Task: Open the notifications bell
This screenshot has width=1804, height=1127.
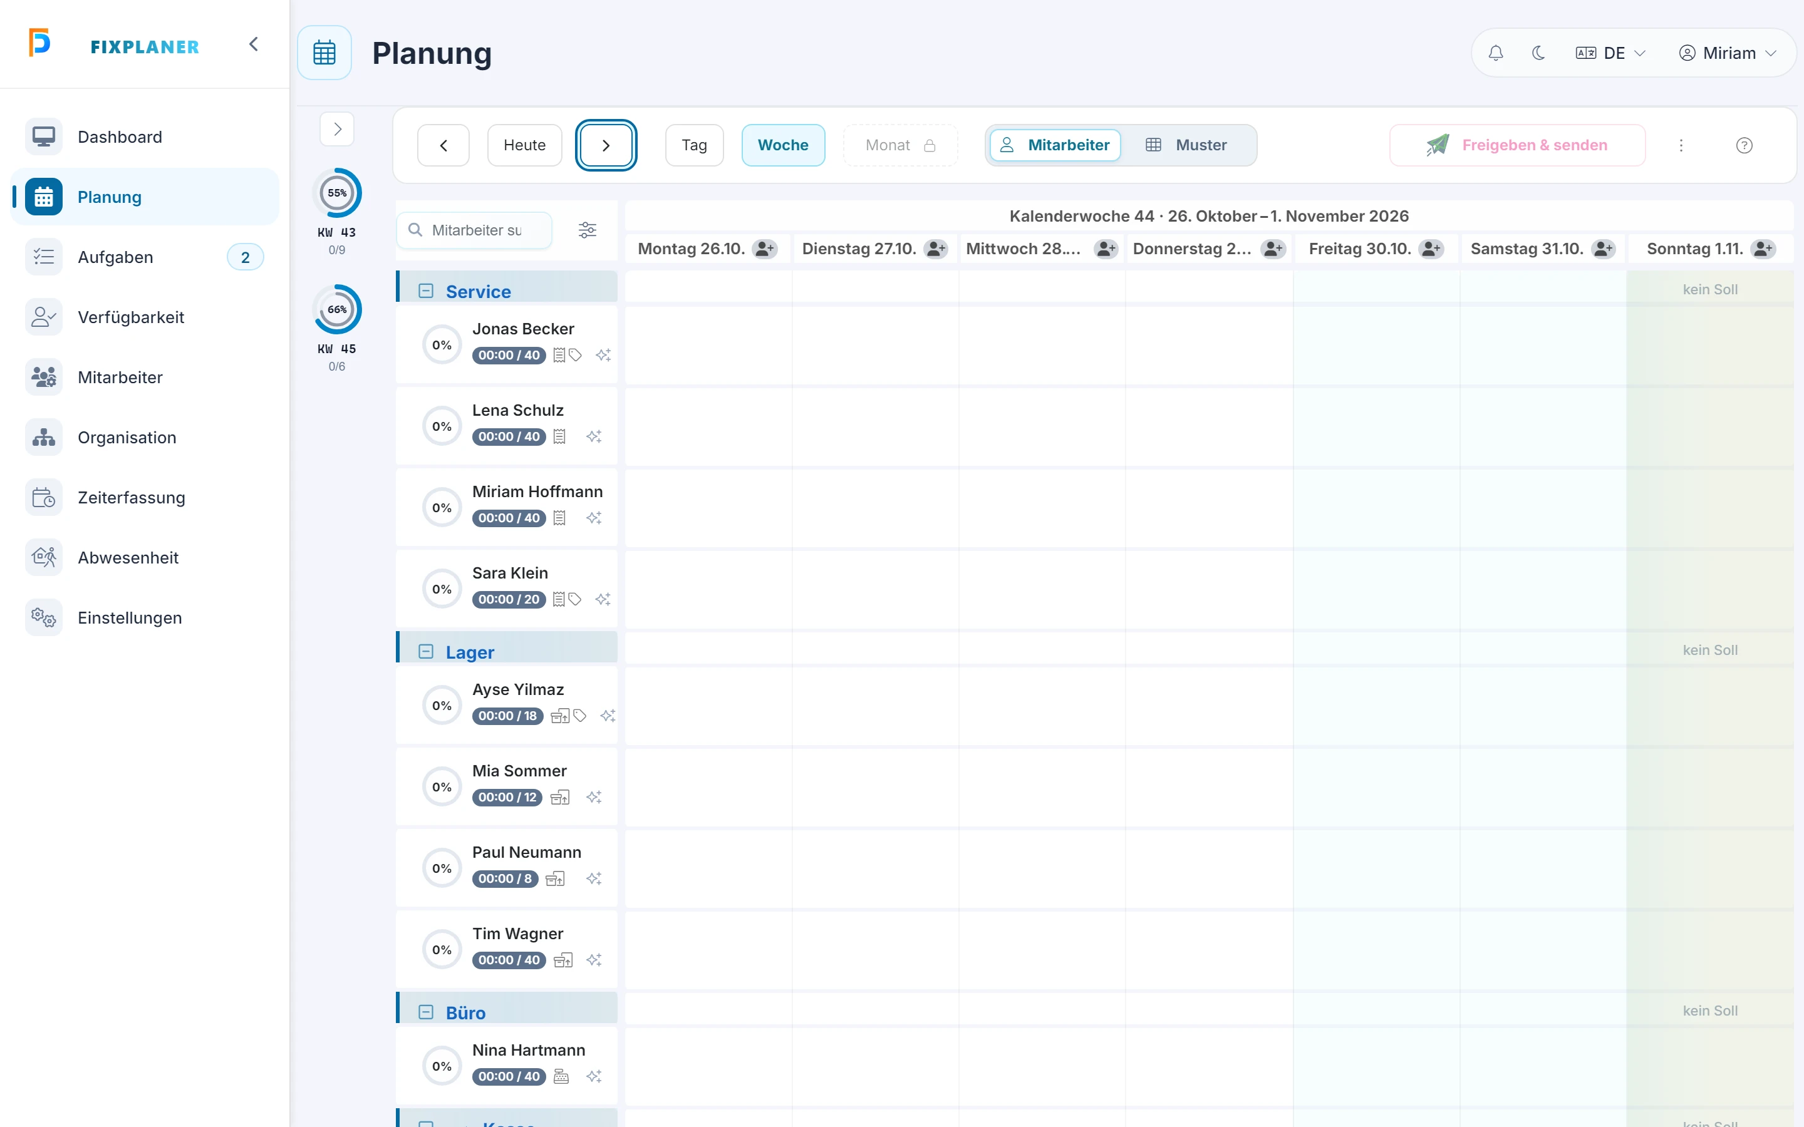Action: [1495, 53]
